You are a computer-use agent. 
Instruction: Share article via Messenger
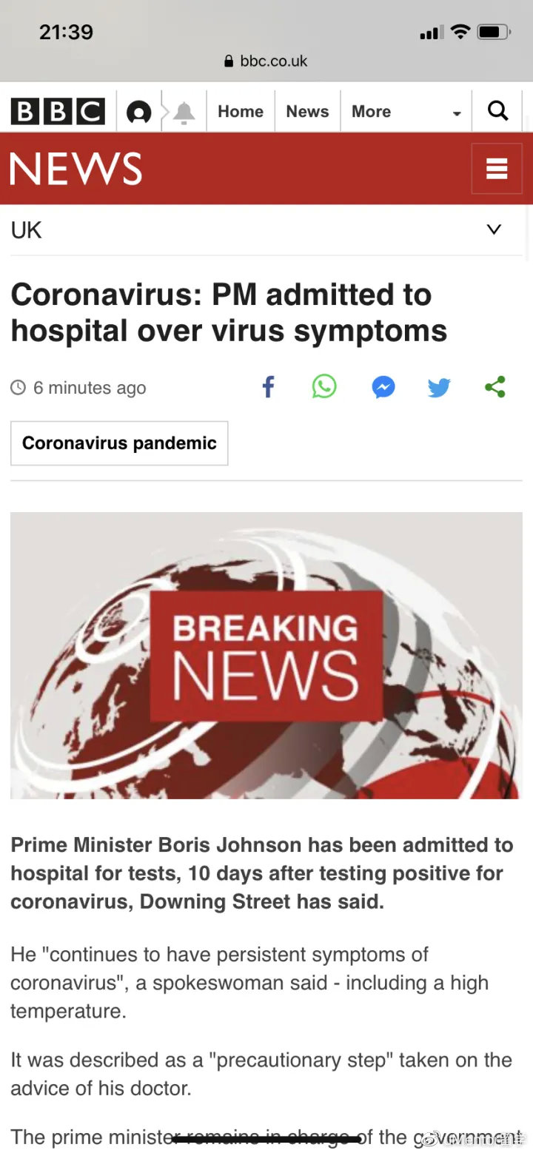pyautogui.click(x=383, y=387)
